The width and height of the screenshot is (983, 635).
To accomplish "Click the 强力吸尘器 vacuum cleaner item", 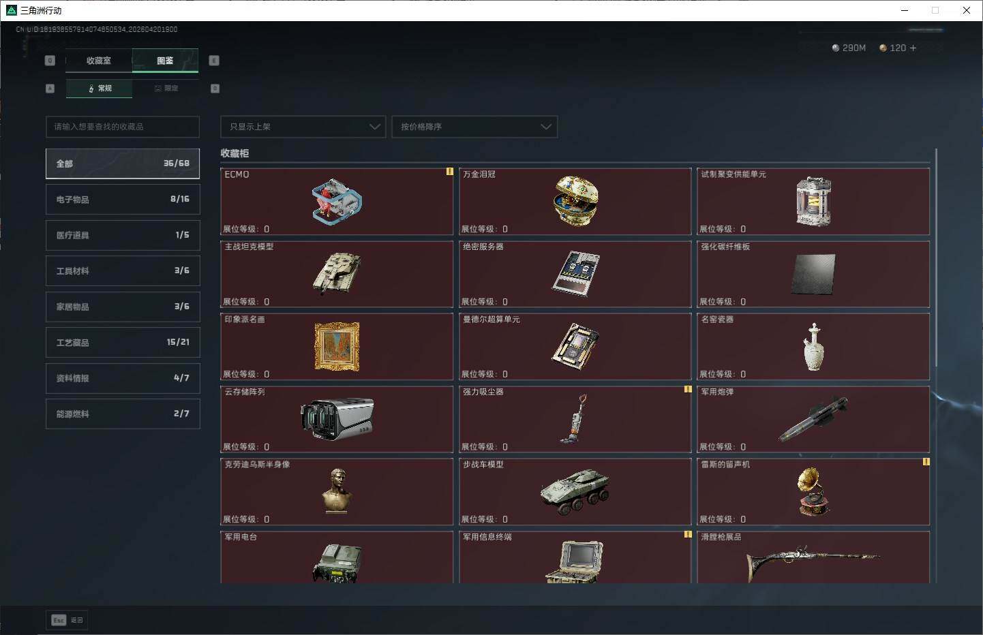I will pyautogui.click(x=575, y=419).
